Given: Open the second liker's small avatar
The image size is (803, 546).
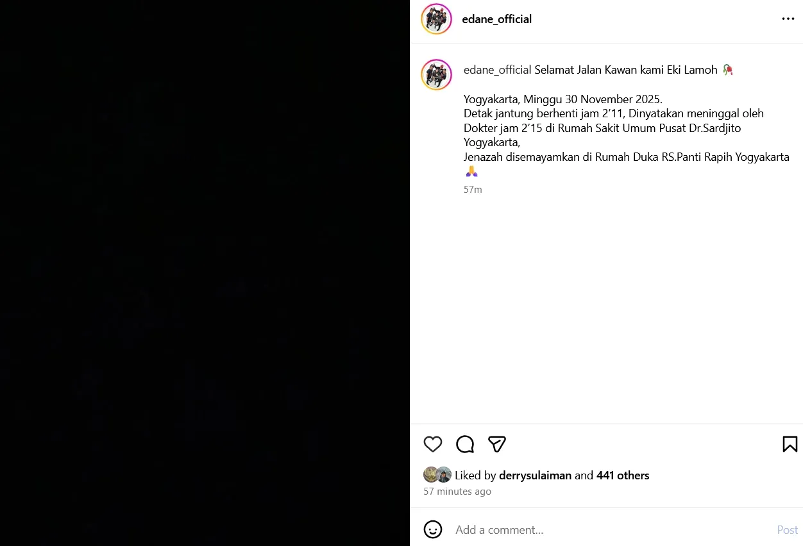Looking at the screenshot, I should point(444,475).
